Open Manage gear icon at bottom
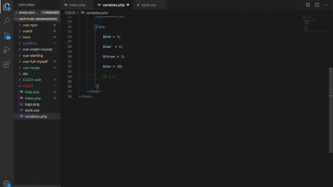Image resolution: width=333 pixels, height=187 pixels. (7, 183)
